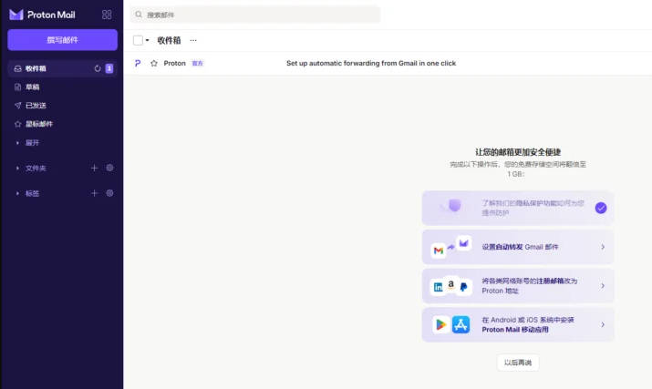Click the 官方 official badge

pyautogui.click(x=197, y=63)
